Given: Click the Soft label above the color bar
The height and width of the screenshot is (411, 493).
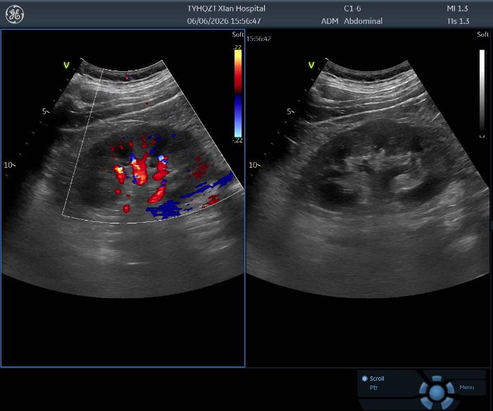Looking at the screenshot, I should coord(238,35).
